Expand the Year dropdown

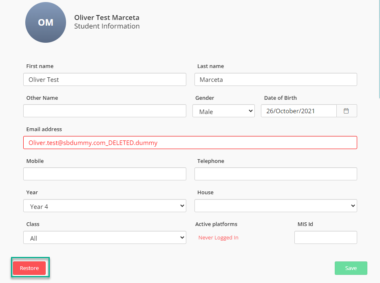click(105, 206)
